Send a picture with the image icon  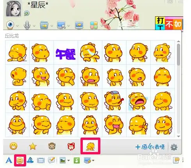point(62,160)
